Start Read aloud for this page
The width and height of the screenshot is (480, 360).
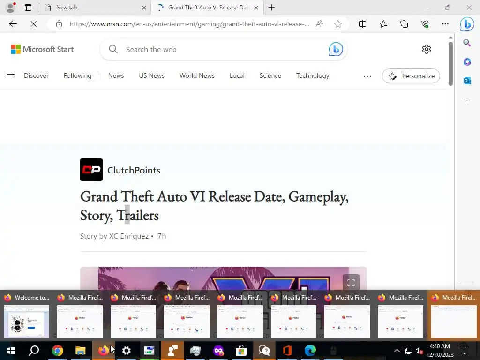(x=319, y=24)
